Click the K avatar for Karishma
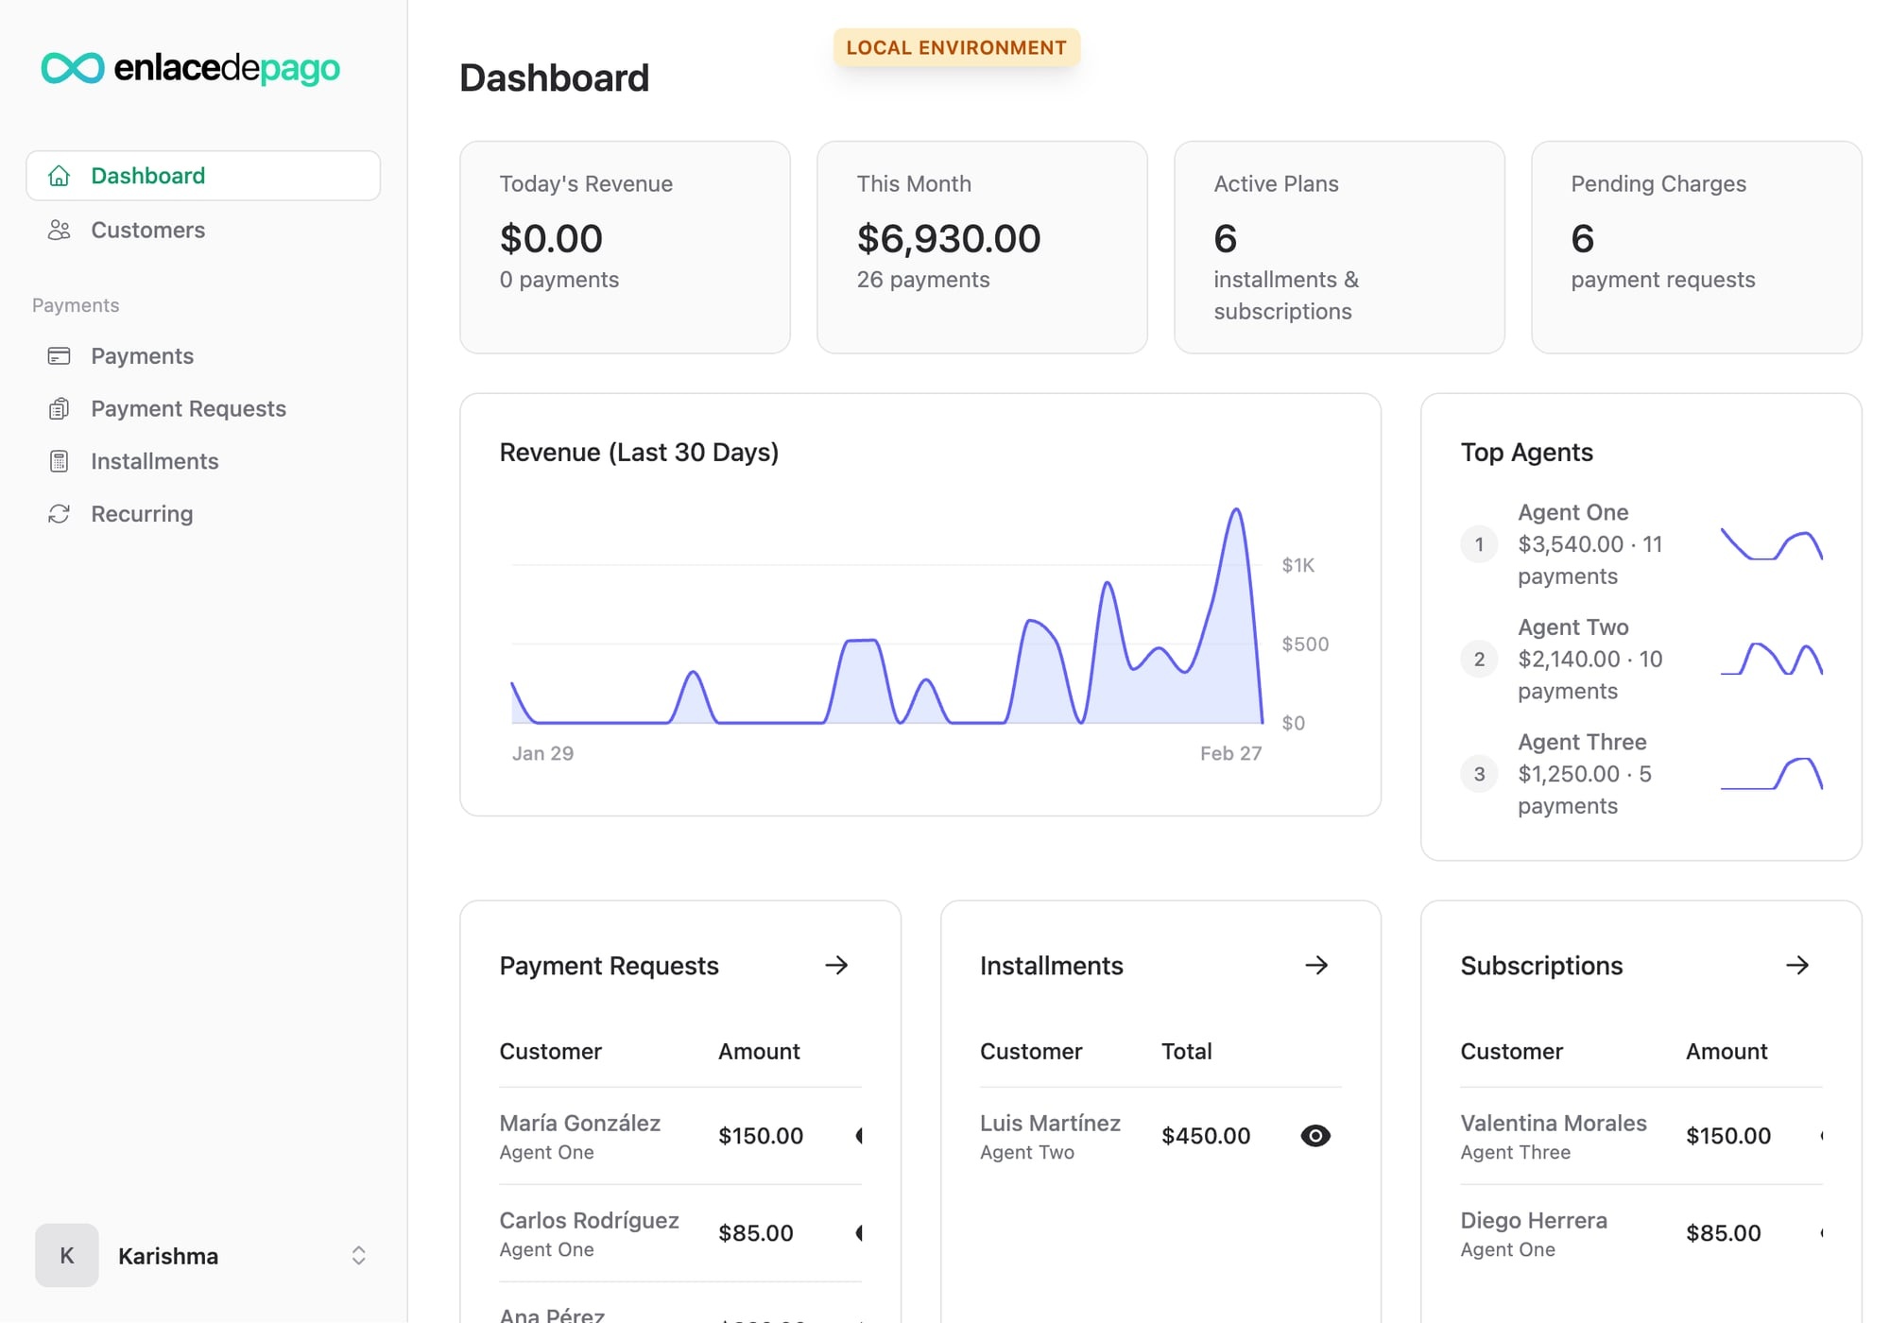The width and height of the screenshot is (1890, 1323). (67, 1255)
